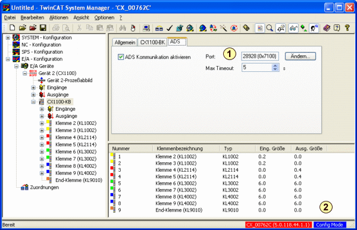357x230 pixels.
Task: Click the glasses Online View icon
Action: [x=293, y=28]
